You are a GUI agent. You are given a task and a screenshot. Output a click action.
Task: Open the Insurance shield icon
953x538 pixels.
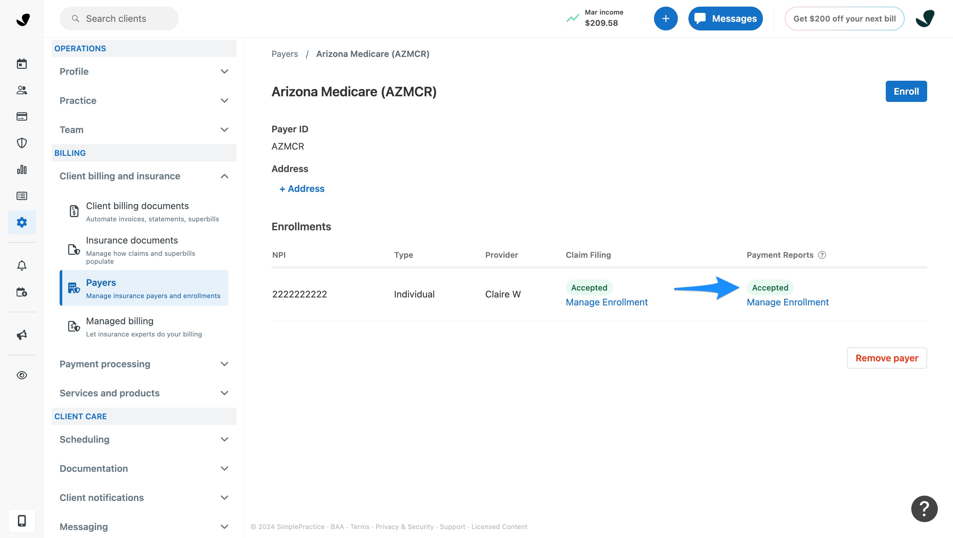tap(22, 143)
